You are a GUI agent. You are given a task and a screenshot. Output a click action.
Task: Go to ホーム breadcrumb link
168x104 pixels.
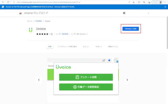click(x=30, y=21)
